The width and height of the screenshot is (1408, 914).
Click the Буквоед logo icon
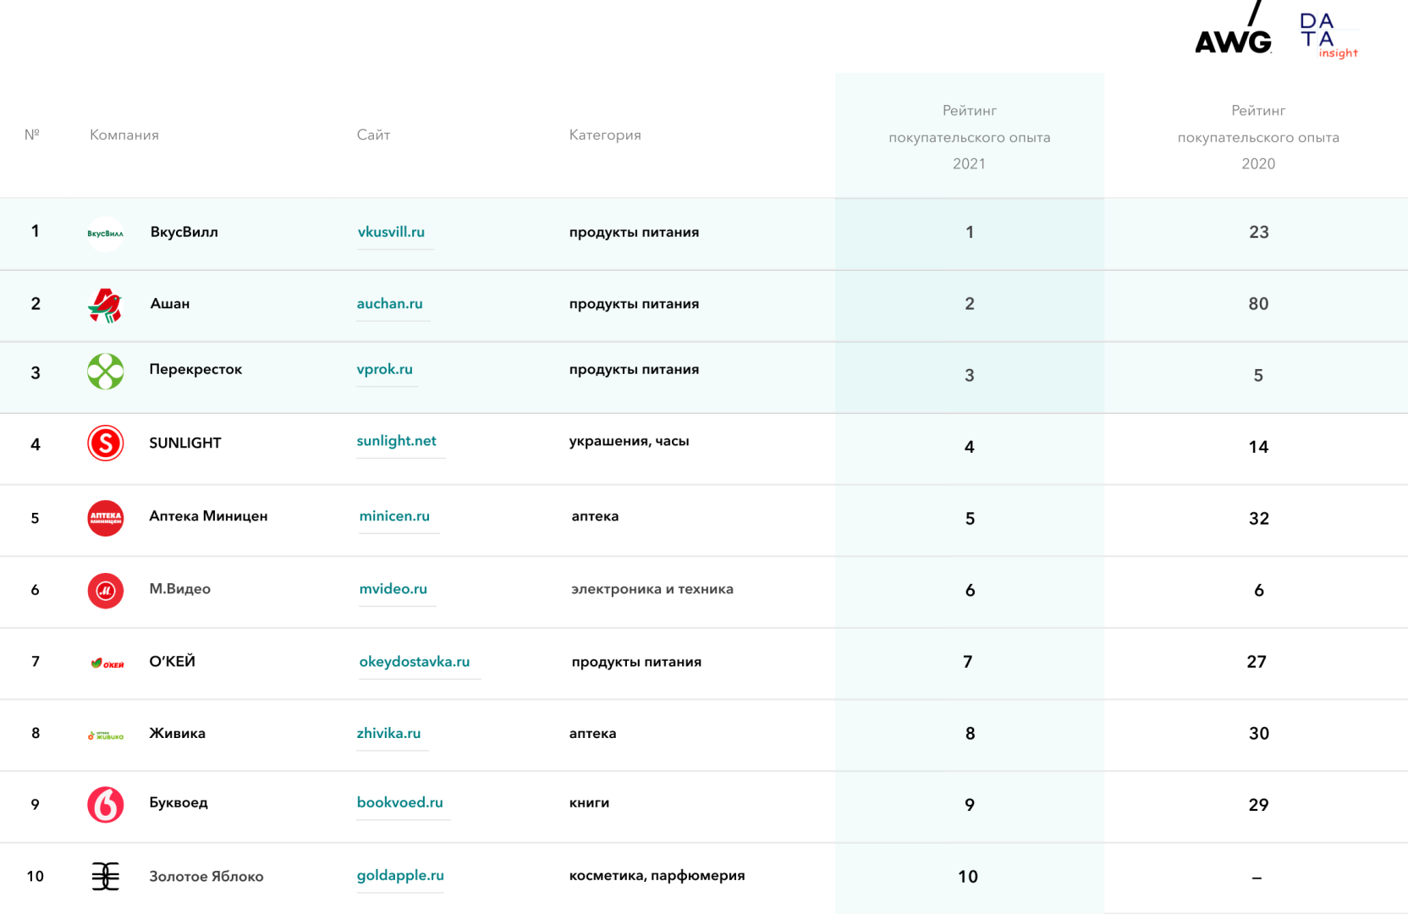click(106, 805)
